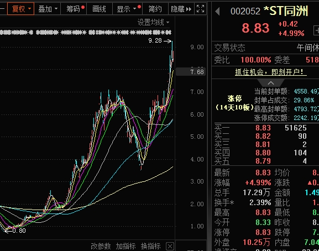Screen dimensions: 319x251
Task: Open the 复权 dropdown
Action: pyautogui.click(x=21, y=9)
